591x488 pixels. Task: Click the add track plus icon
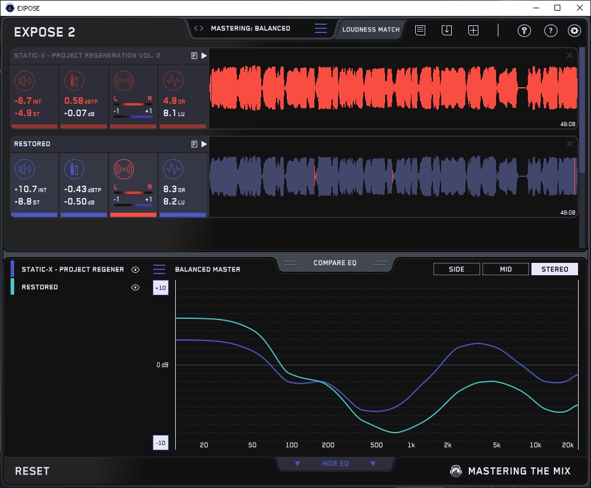(x=473, y=30)
